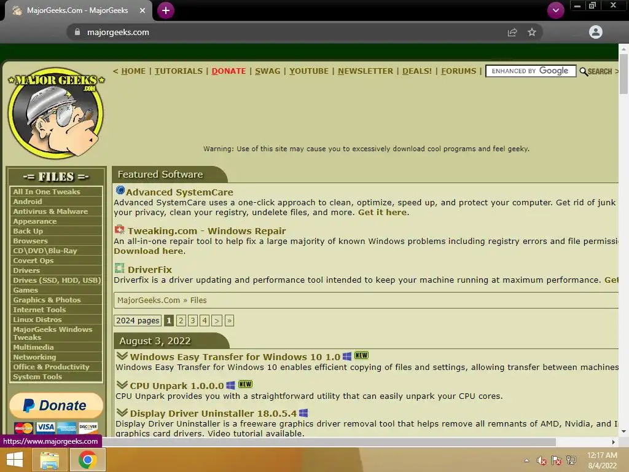Screen dimensions: 629x472
Task: Click the next page > button
Action: tap(217, 321)
